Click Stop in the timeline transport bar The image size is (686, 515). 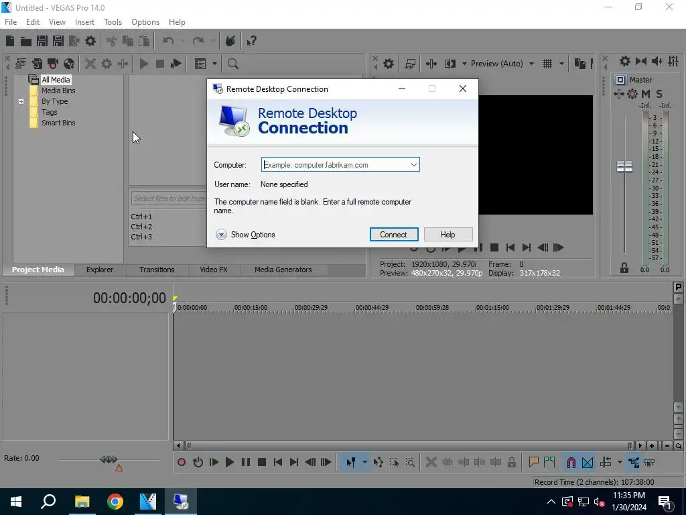point(262,462)
